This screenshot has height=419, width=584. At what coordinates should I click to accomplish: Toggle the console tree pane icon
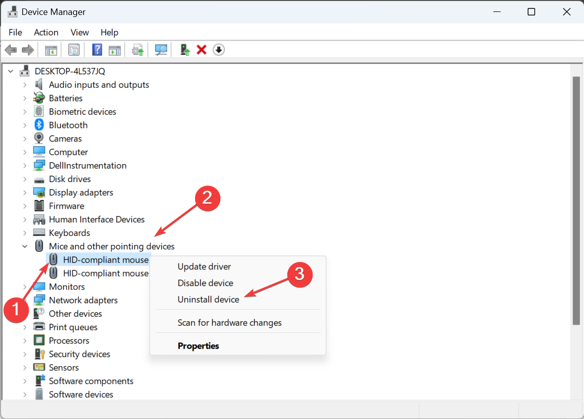coord(51,50)
